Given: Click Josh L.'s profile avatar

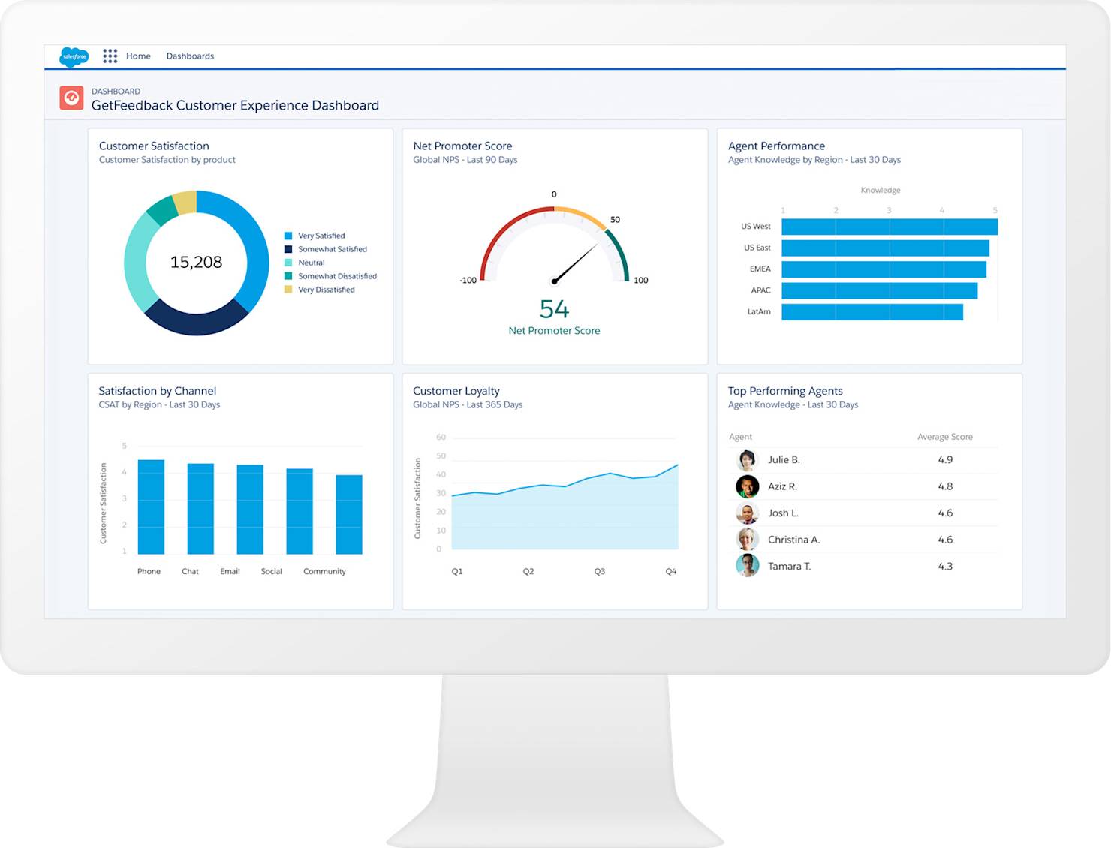Looking at the screenshot, I should (x=747, y=513).
